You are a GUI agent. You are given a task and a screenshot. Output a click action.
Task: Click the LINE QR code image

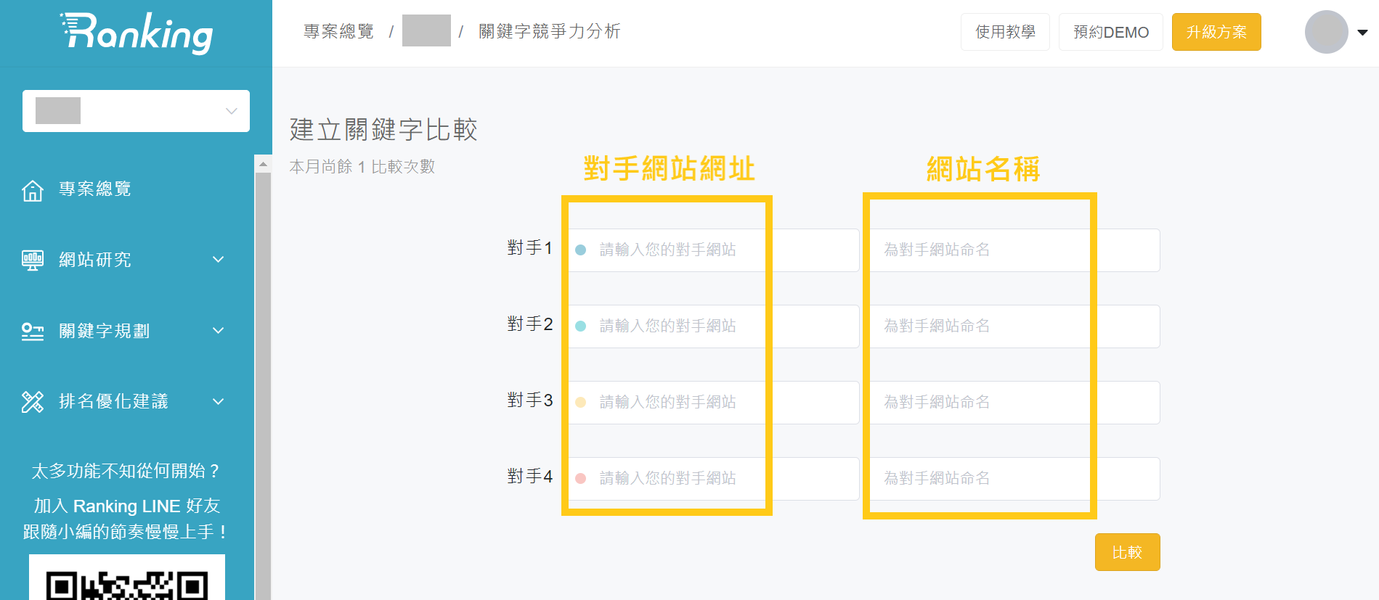(x=127, y=578)
